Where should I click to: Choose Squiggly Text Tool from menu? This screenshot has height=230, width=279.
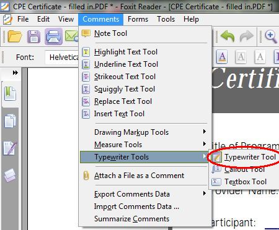(x=146, y=89)
